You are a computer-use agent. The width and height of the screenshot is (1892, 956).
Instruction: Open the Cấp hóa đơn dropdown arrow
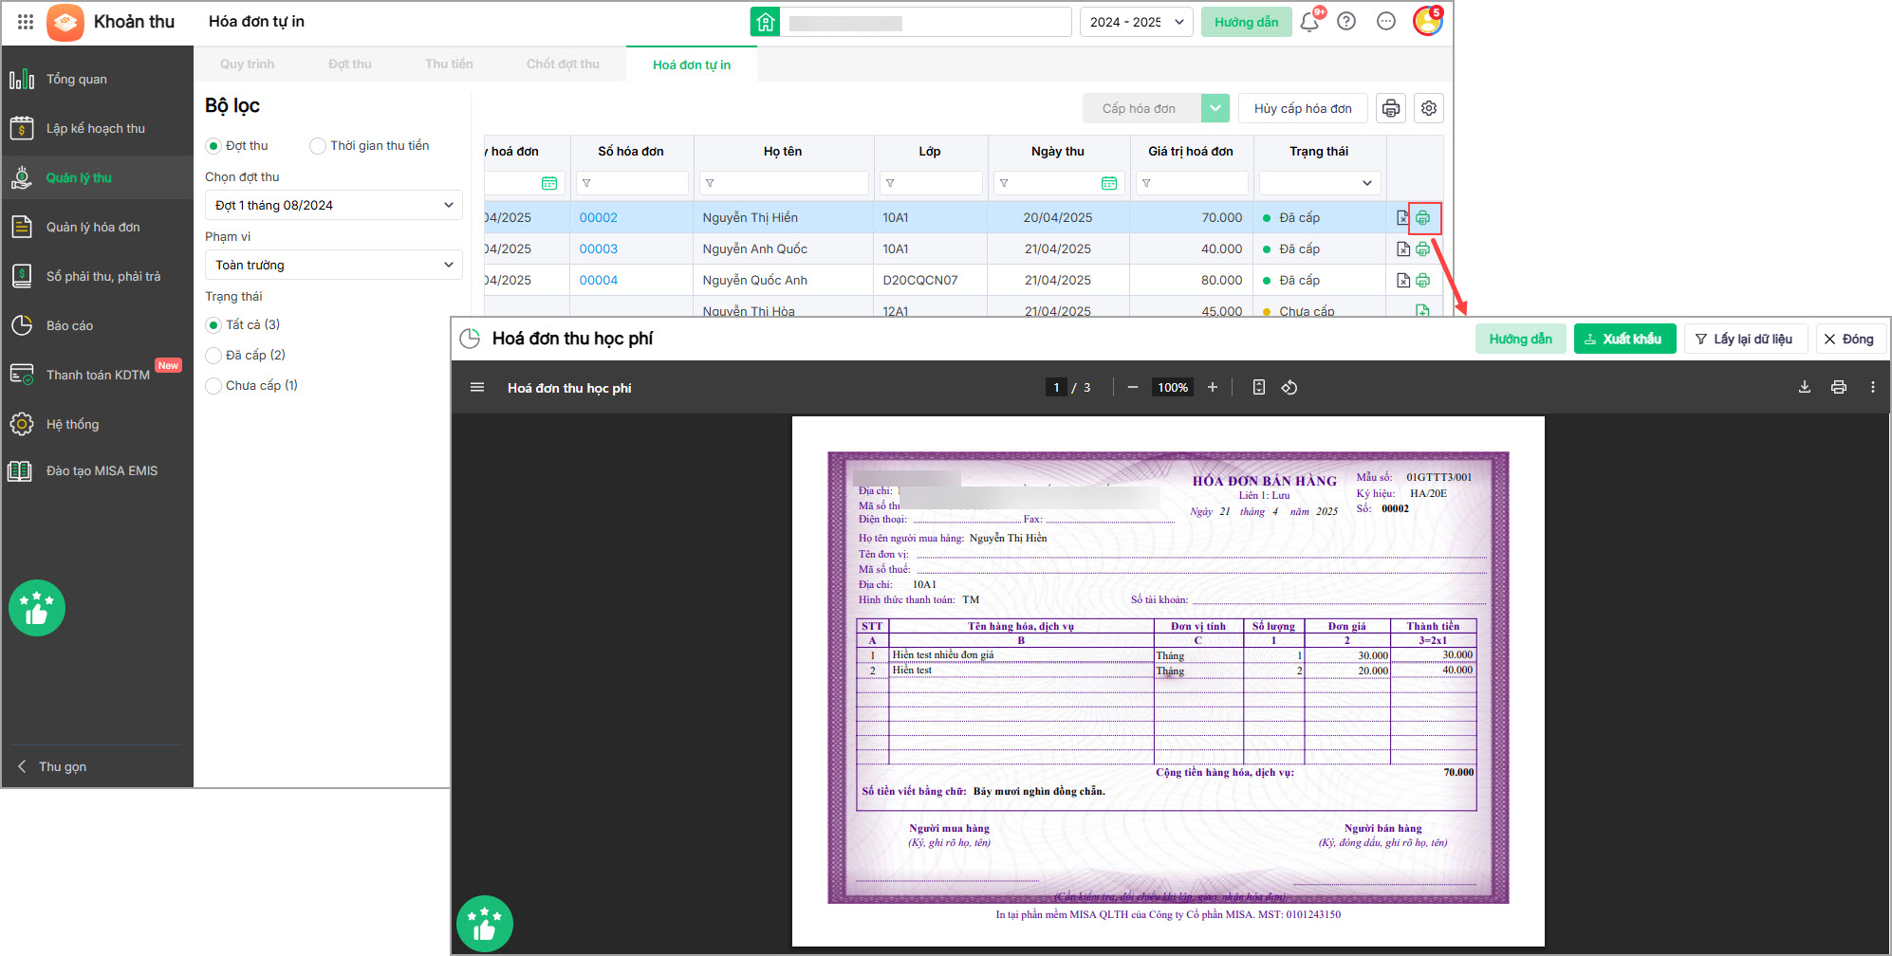point(1215,108)
